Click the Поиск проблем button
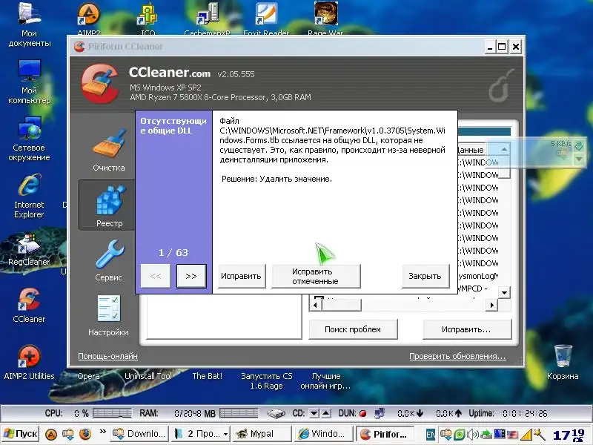The width and height of the screenshot is (593, 445). point(353,329)
